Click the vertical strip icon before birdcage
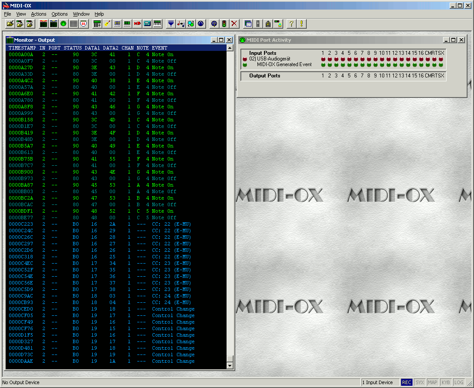Image resolution: width=474 pixels, height=388 pixels. (x=258, y=24)
